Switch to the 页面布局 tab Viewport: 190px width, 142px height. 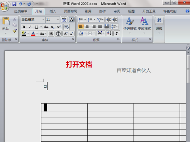[71, 11]
